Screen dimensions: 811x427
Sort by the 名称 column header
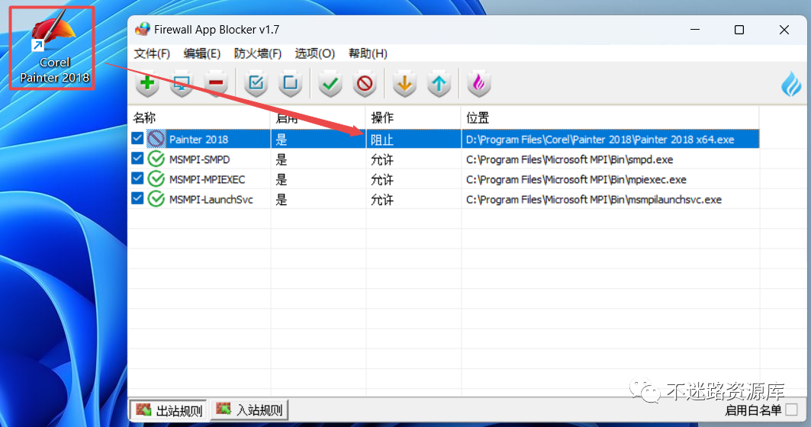(x=199, y=118)
